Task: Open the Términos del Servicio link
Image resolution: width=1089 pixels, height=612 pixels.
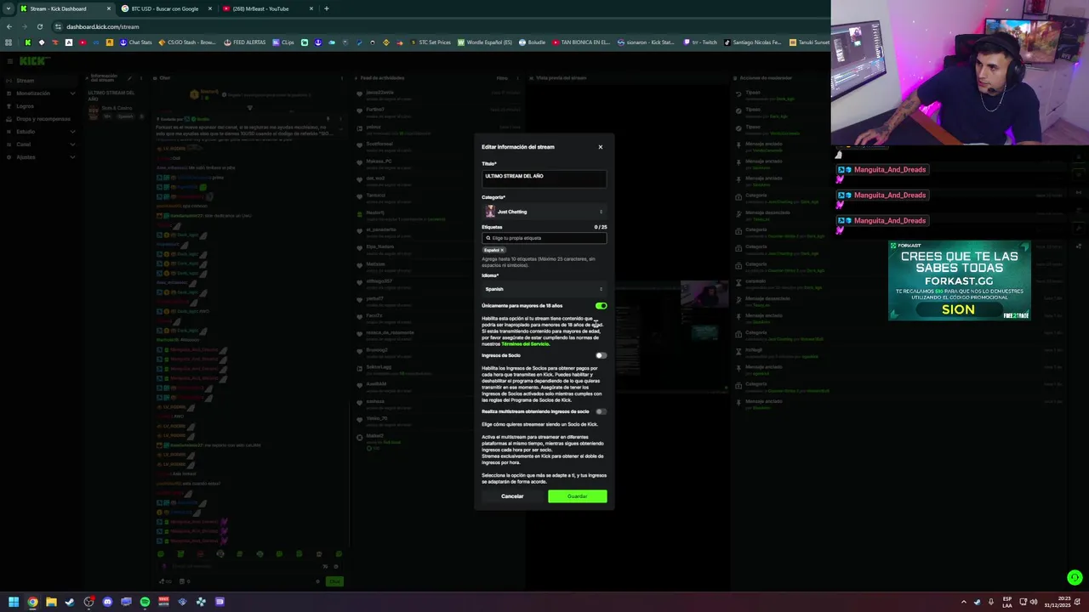Action: pyautogui.click(x=525, y=344)
